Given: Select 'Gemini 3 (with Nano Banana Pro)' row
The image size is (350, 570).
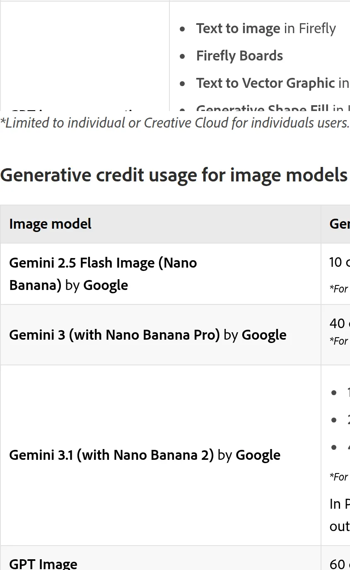Looking at the screenshot, I should point(175,335).
